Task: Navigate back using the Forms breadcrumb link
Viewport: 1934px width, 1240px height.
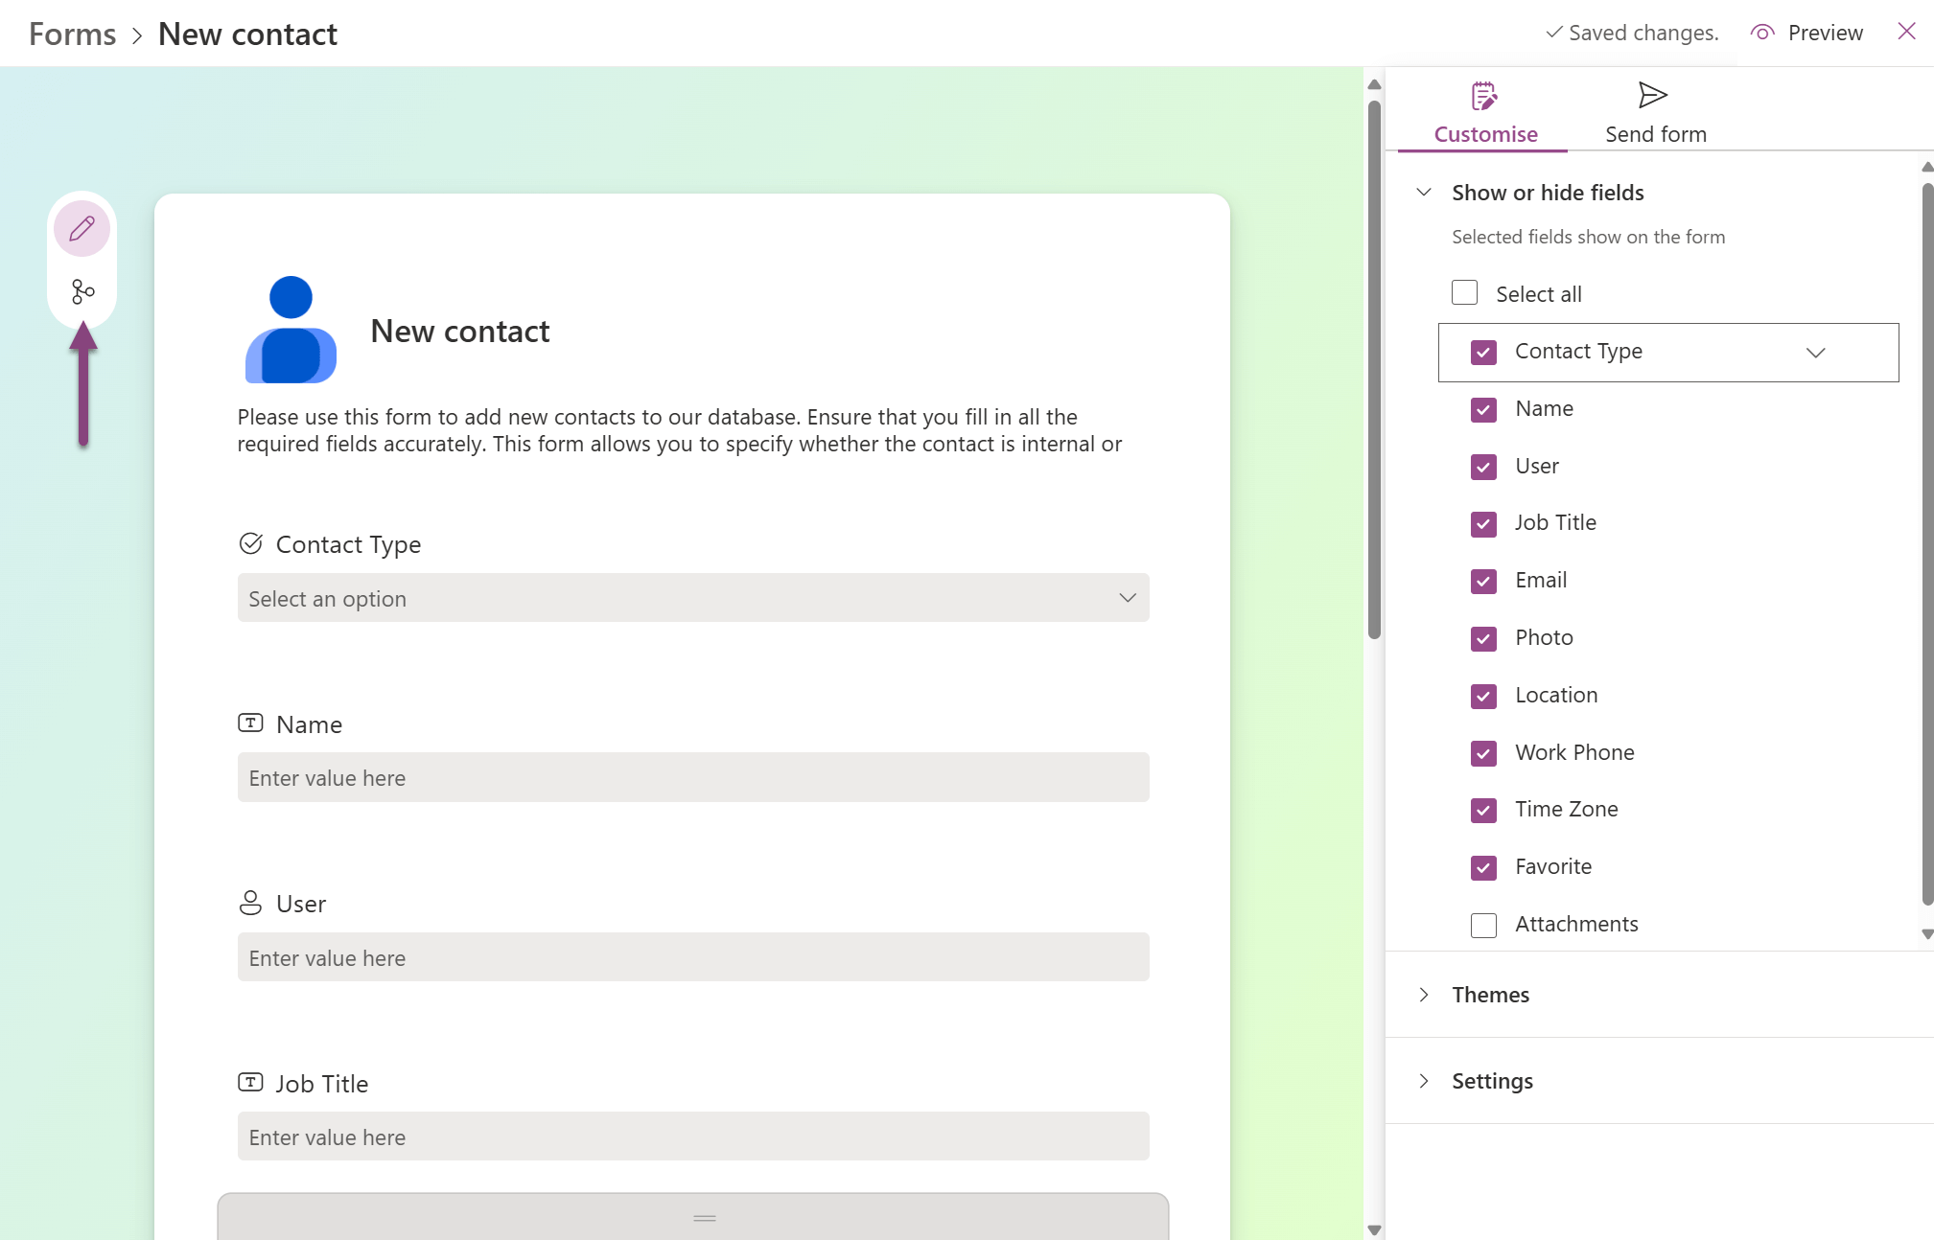Action: point(71,33)
